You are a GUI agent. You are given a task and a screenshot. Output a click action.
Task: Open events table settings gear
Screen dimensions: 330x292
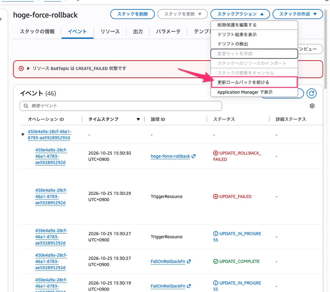[x=312, y=106]
